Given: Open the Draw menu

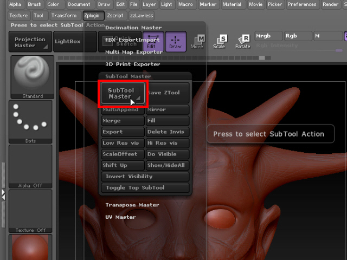Looking at the screenshot, I should [x=104, y=4].
